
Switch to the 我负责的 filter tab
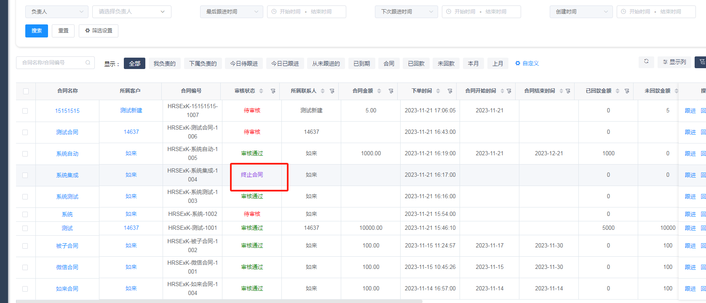[164, 64]
